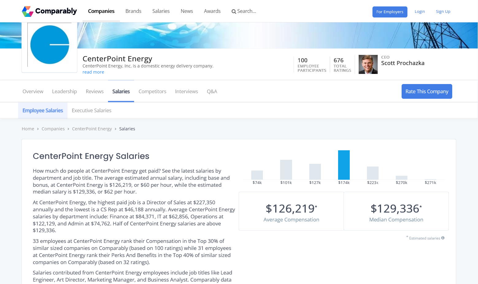Click the $74k salary bar
This screenshot has height=284, width=478.
click(257, 175)
